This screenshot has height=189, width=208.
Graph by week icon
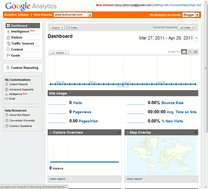click(x=190, y=52)
